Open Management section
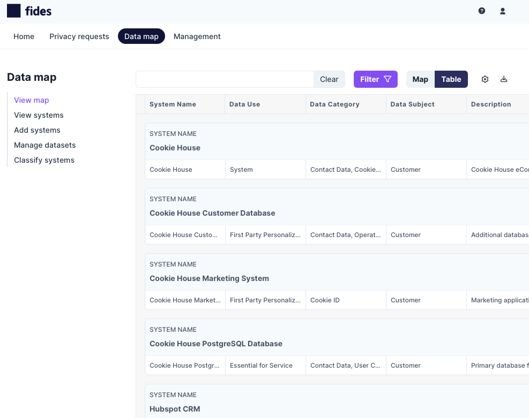Screen dimensions: 529x418 point(197,36)
